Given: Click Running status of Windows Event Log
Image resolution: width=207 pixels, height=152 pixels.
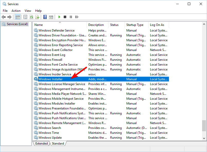Looking at the screenshot, I should coord(116,55).
